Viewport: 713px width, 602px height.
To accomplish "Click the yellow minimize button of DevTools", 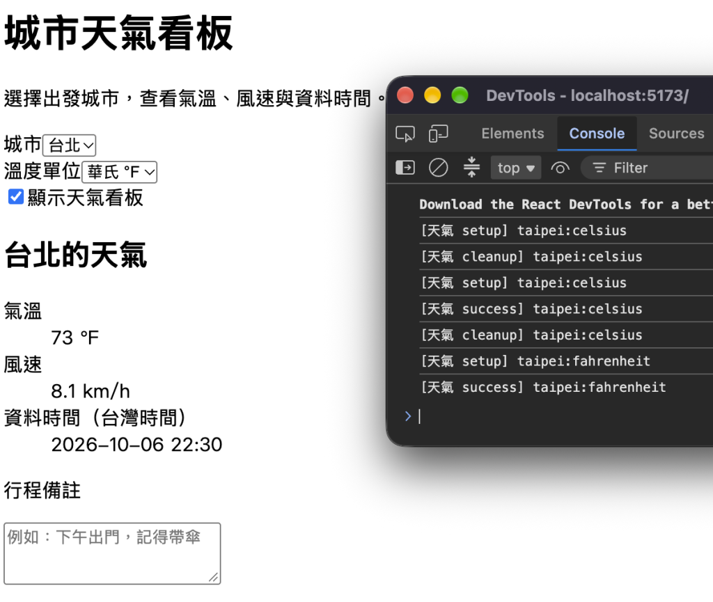I will click(x=432, y=95).
